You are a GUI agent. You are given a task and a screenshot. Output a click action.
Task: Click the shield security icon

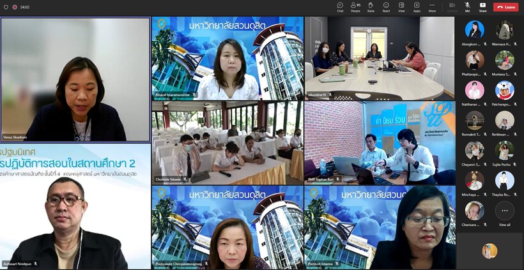pos(6,7)
